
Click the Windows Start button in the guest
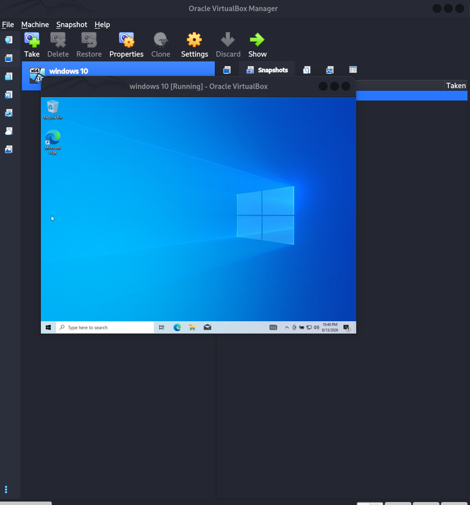48,328
